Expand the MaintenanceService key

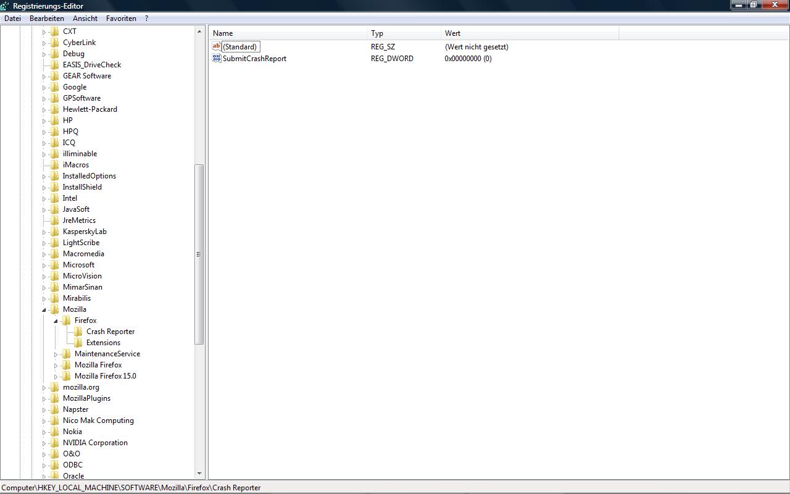56,354
